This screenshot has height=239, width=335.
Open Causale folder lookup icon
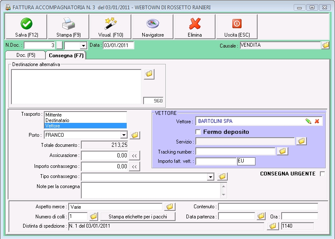(x=325, y=45)
